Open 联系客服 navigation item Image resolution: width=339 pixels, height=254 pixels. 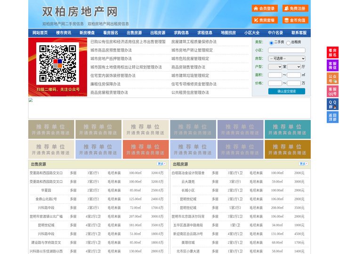point(299,33)
